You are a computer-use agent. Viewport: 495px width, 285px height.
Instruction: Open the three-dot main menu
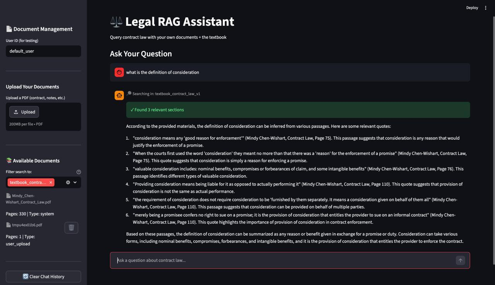(486, 8)
